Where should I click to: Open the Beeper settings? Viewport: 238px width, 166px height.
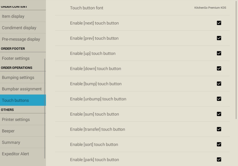[x=23, y=131]
